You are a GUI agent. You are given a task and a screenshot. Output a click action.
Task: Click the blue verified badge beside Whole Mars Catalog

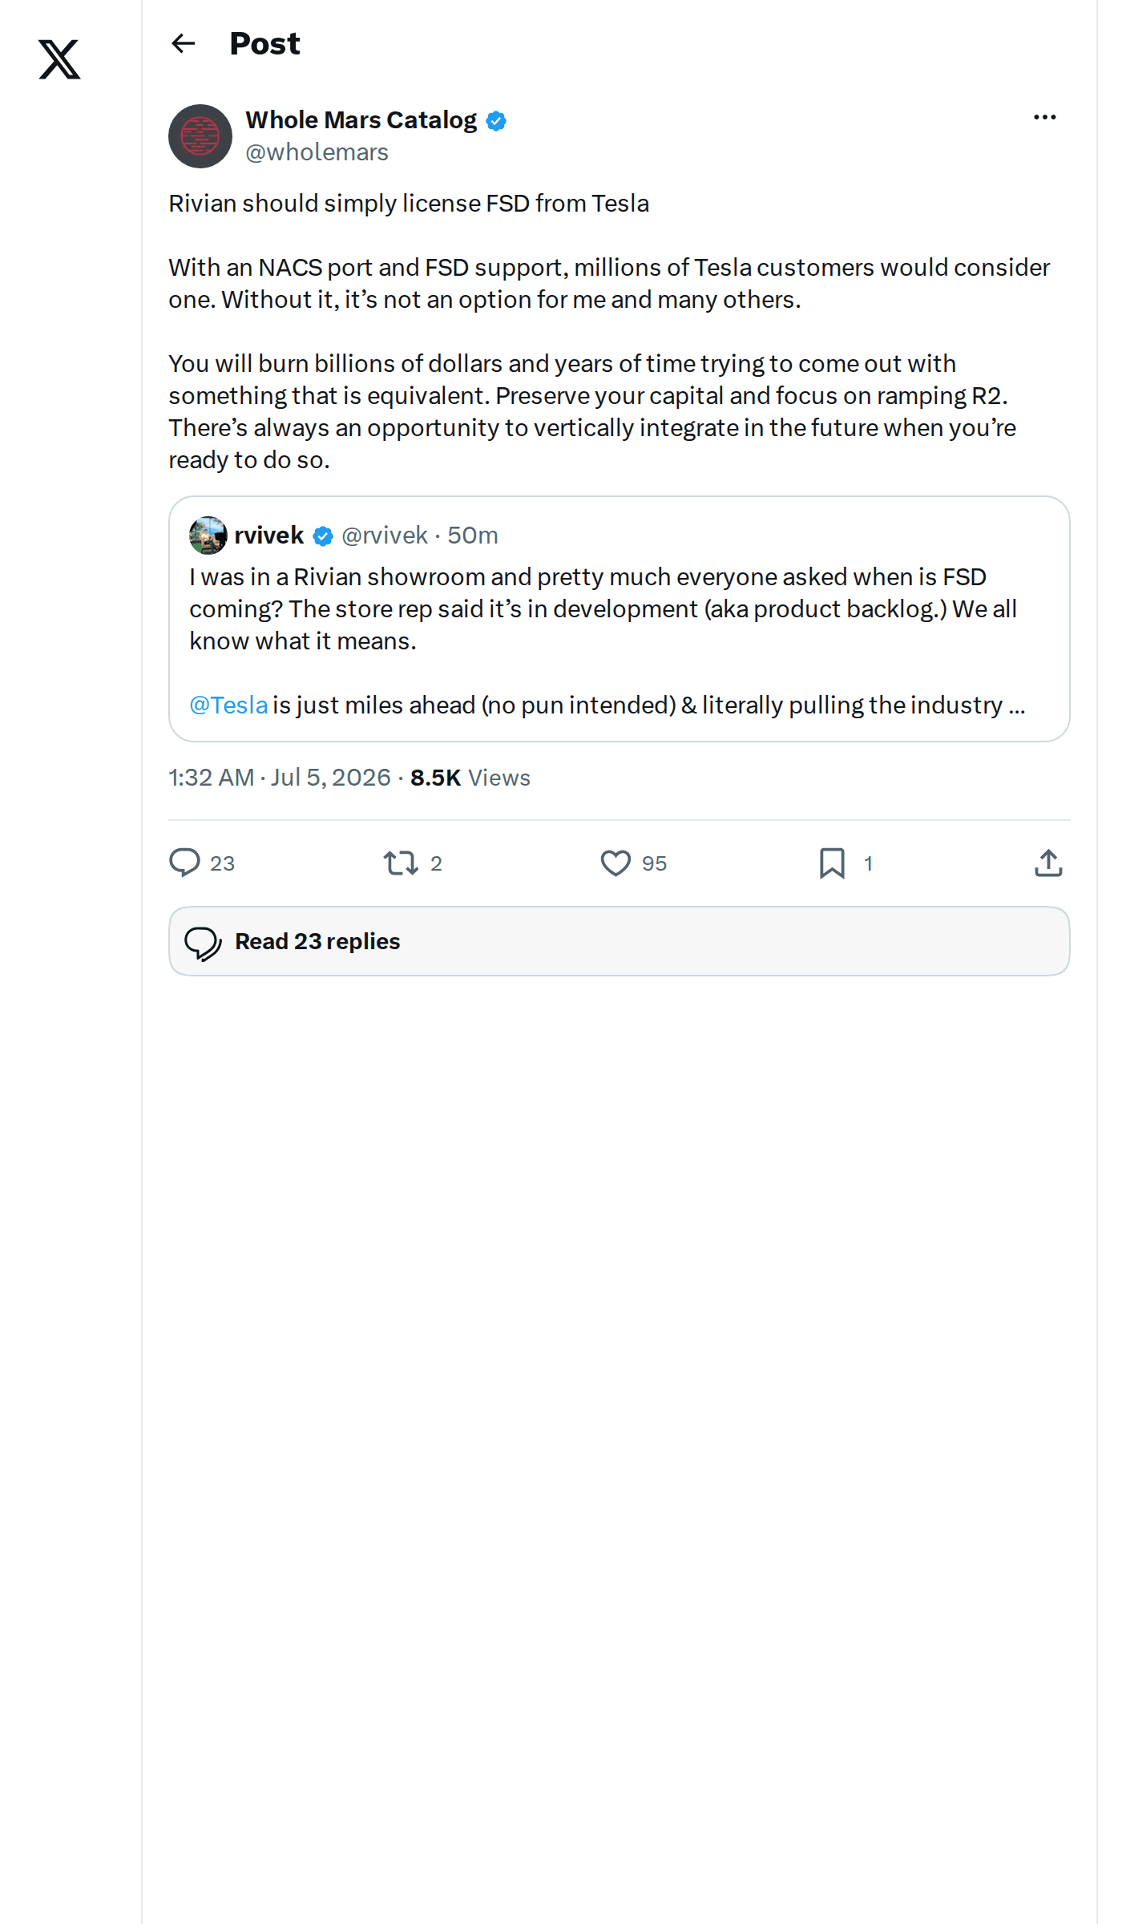(496, 121)
